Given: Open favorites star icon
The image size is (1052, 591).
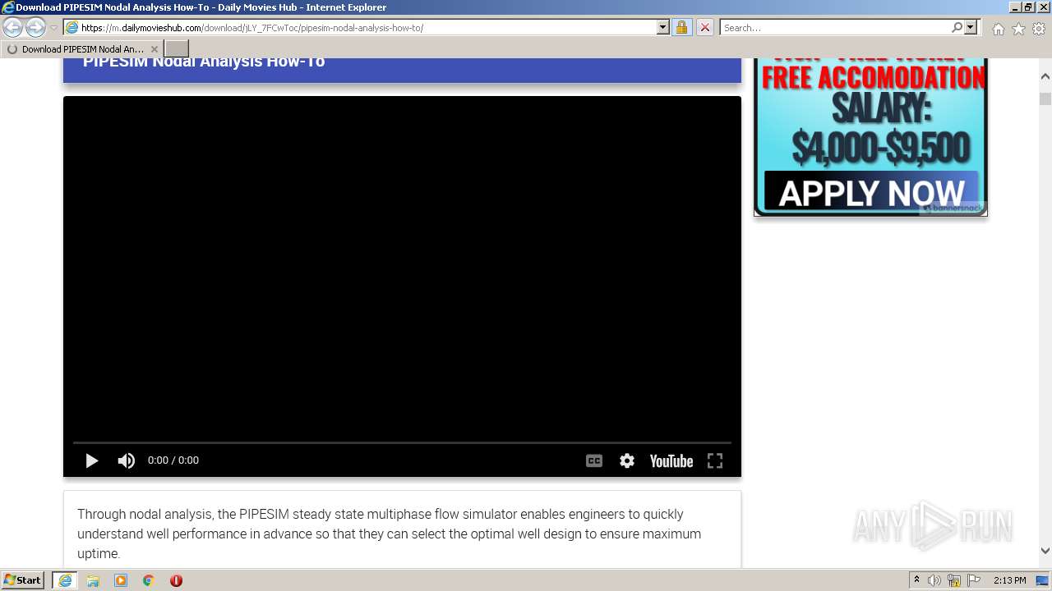Looking at the screenshot, I should pyautogui.click(x=1018, y=29).
